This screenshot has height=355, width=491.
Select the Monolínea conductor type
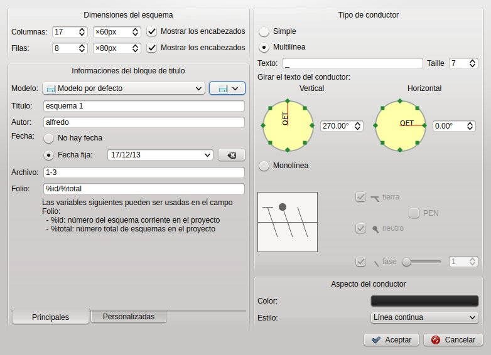(x=264, y=166)
